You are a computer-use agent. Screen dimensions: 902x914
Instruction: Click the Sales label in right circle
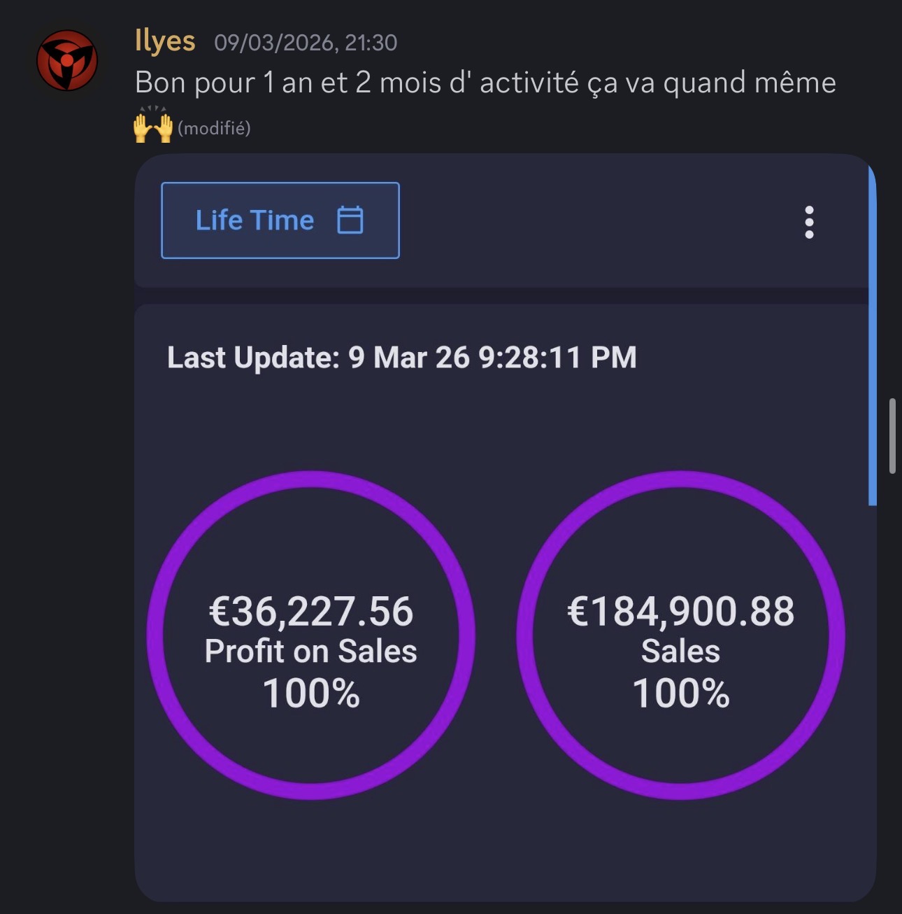tap(680, 652)
